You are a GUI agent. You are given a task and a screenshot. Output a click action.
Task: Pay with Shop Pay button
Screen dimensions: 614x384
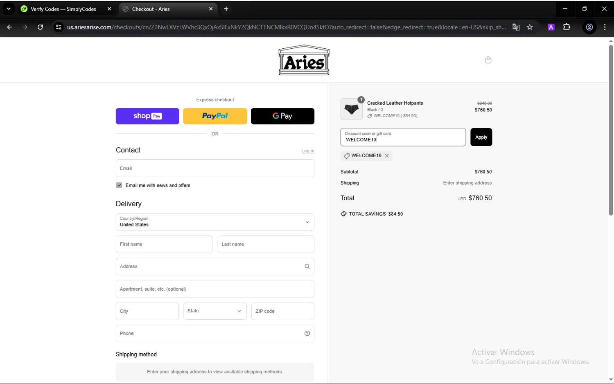[x=147, y=116]
